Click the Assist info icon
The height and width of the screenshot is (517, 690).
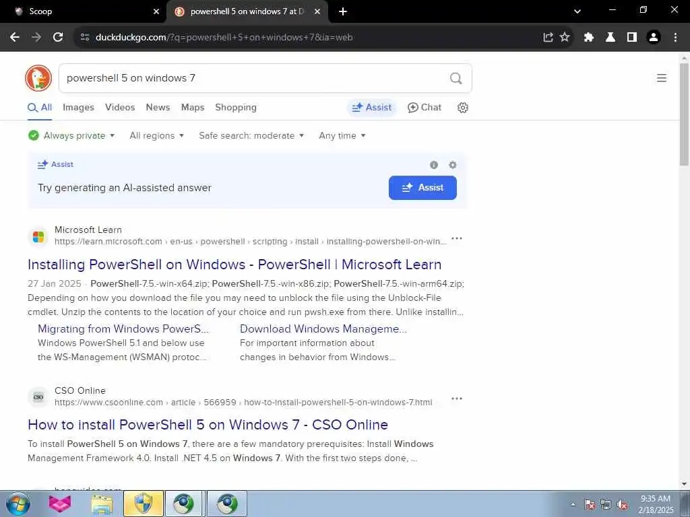[434, 165]
